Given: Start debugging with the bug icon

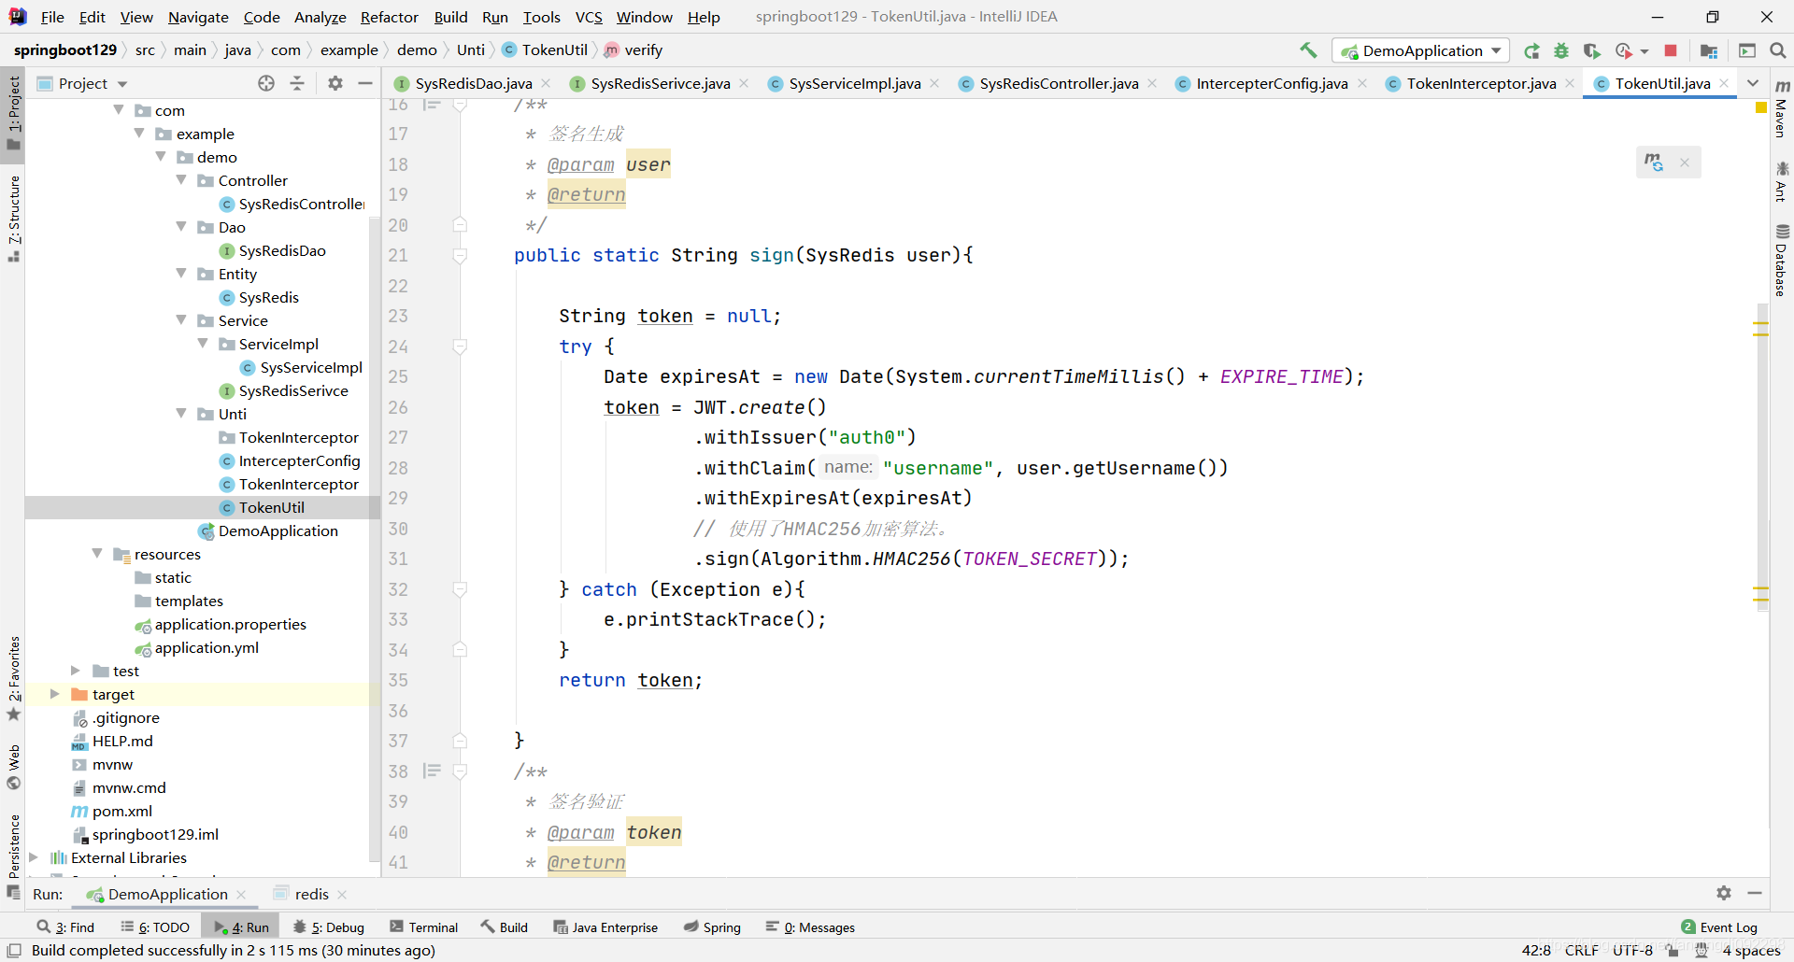Looking at the screenshot, I should (1561, 50).
